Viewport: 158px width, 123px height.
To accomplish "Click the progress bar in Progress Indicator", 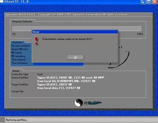I will [x=77, y=29].
